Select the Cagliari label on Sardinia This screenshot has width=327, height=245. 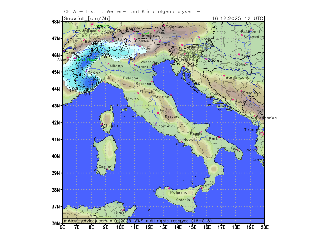[105, 167]
